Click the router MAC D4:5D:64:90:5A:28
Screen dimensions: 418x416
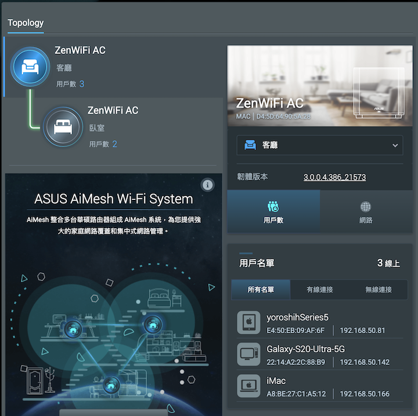(283, 116)
